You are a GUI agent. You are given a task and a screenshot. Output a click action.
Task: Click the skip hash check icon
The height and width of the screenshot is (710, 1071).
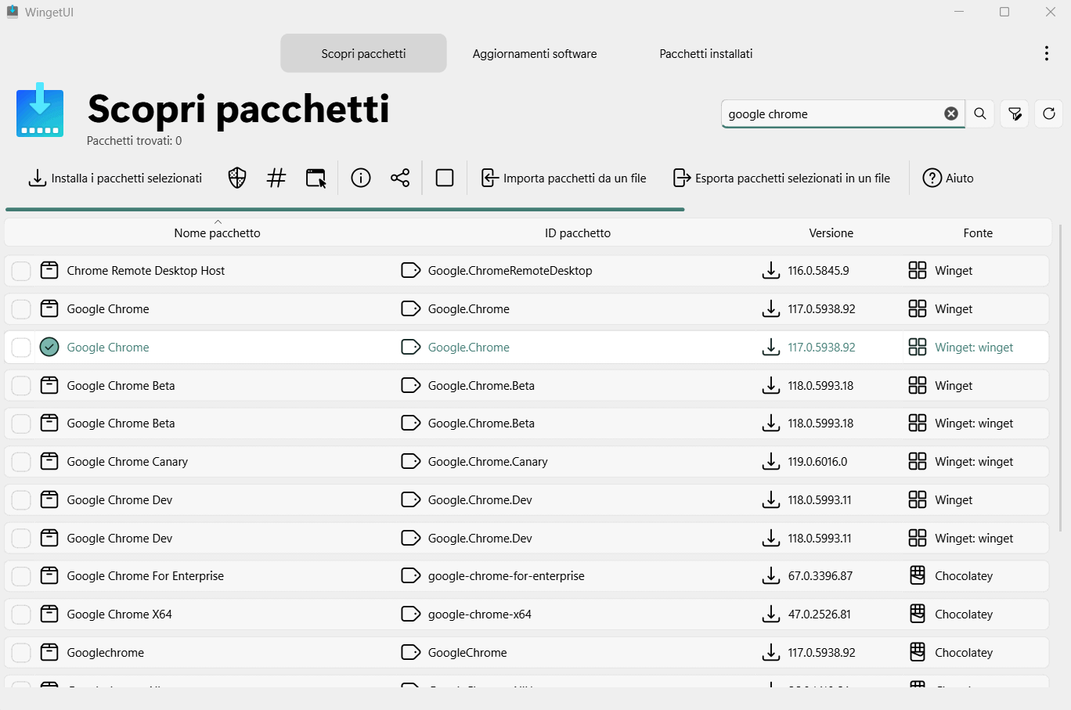[x=276, y=178]
